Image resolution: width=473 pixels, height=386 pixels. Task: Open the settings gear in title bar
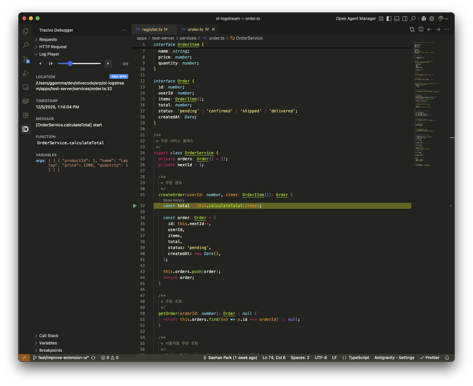(432, 19)
